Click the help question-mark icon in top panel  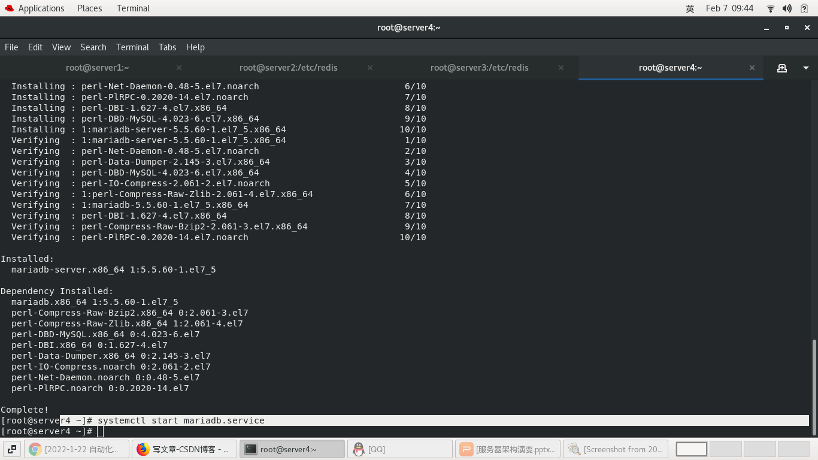[x=804, y=8]
